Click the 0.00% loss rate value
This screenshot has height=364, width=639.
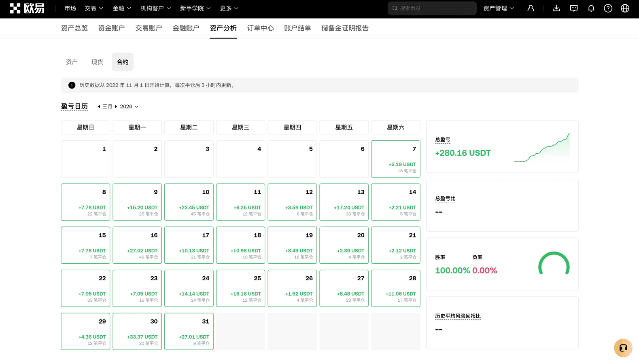tap(485, 271)
